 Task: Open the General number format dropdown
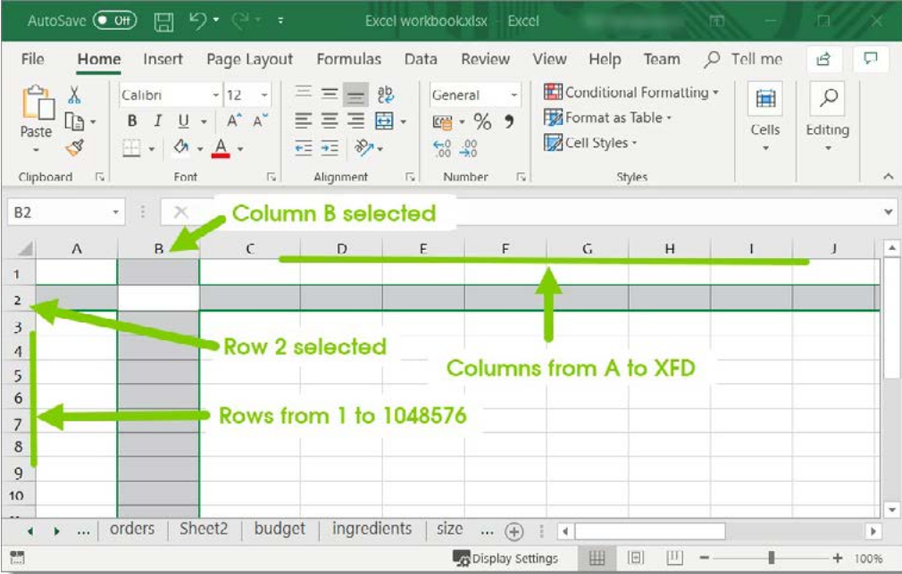(514, 95)
